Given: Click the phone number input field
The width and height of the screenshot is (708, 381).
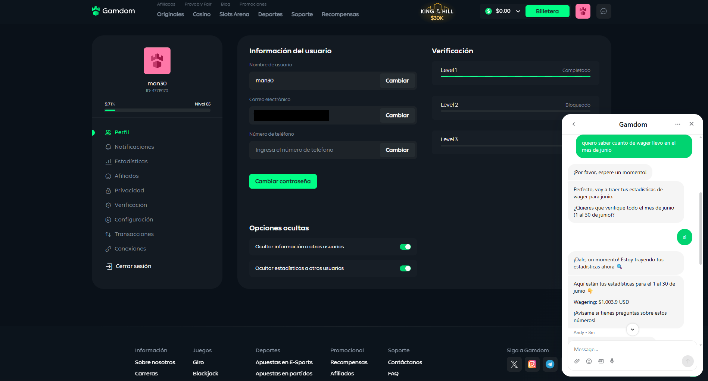Looking at the screenshot, I should tap(315, 150).
